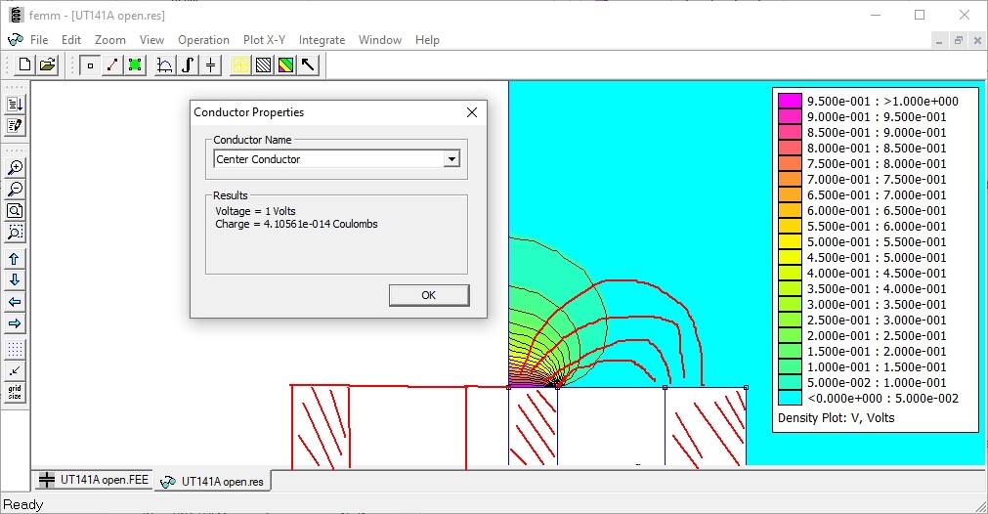Open the conductor properties toolbar icon
The width and height of the screenshot is (988, 514).
[211, 65]
